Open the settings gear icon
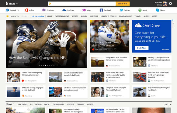Screen dimensions: 177x113 (170, 4)
